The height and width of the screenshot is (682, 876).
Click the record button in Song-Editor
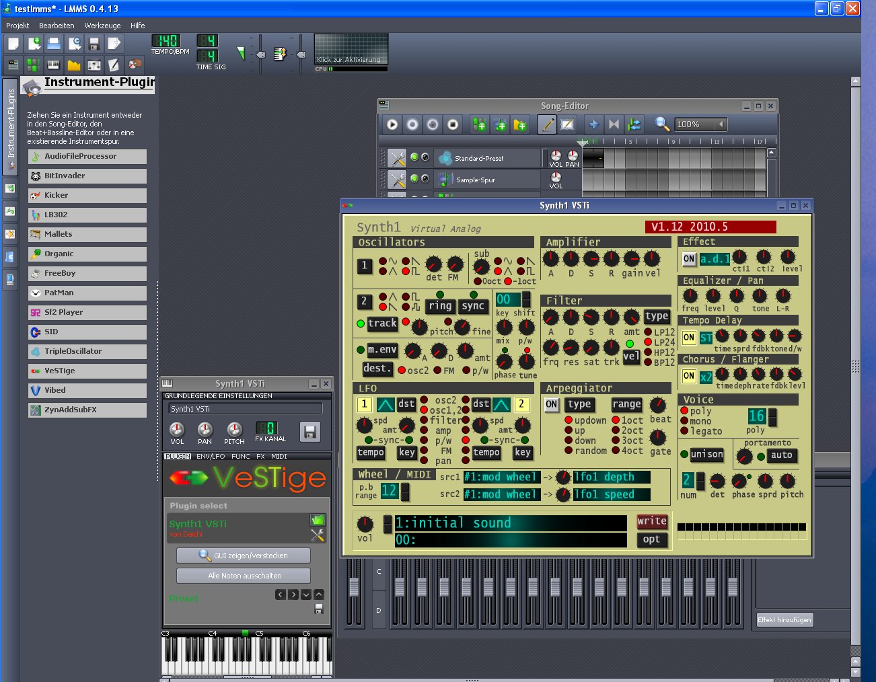pos(412,124)
